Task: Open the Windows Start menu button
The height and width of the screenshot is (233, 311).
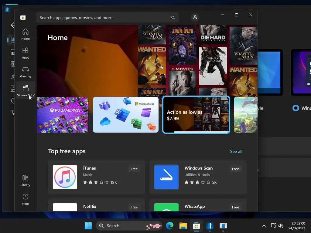Action: click(x=88, y=226)
